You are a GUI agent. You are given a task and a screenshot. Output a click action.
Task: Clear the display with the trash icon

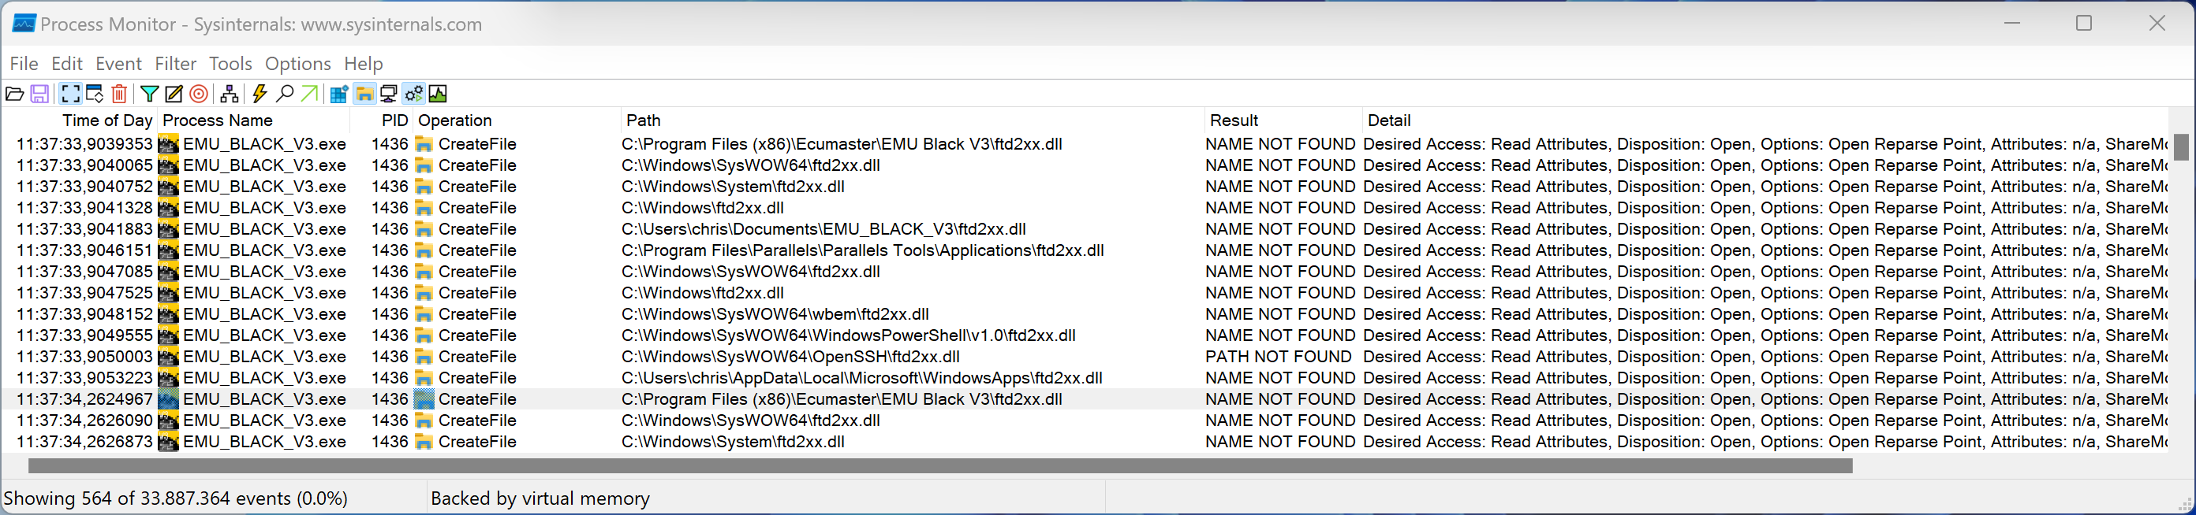click(x=119, y=94)
